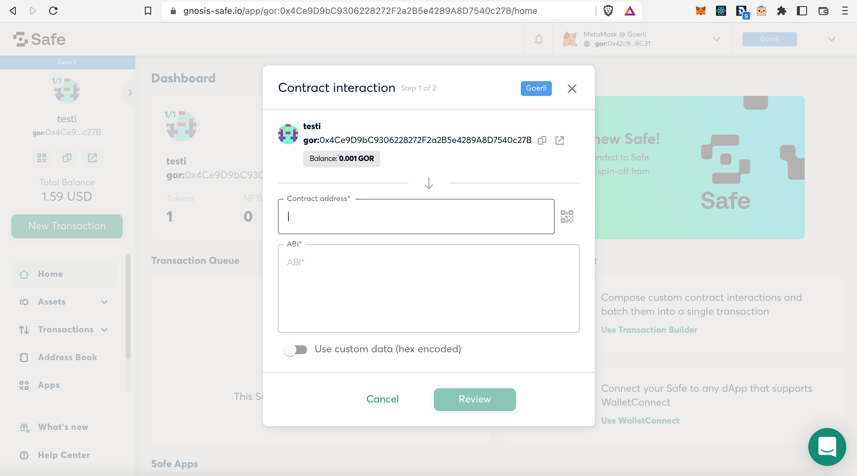View site lock information
The height and width of the screenshot is (476, 857).
173,11
